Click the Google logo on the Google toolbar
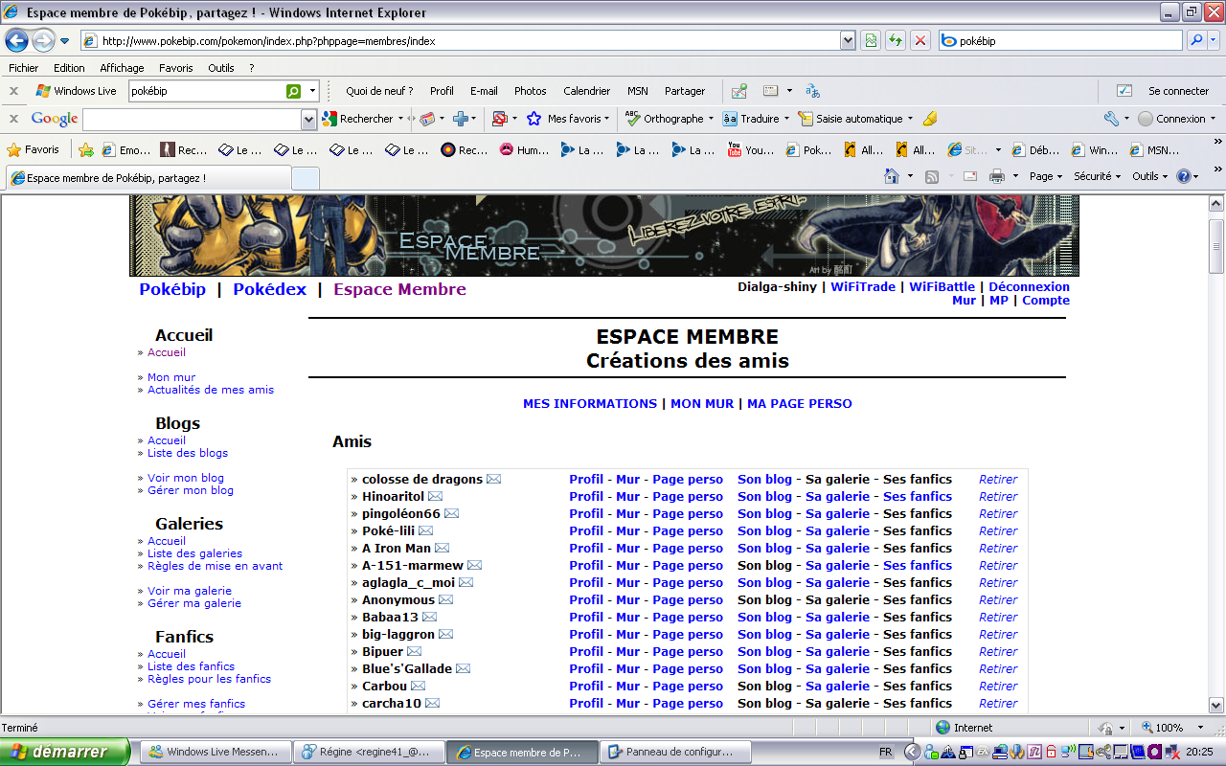 point(55,119)
